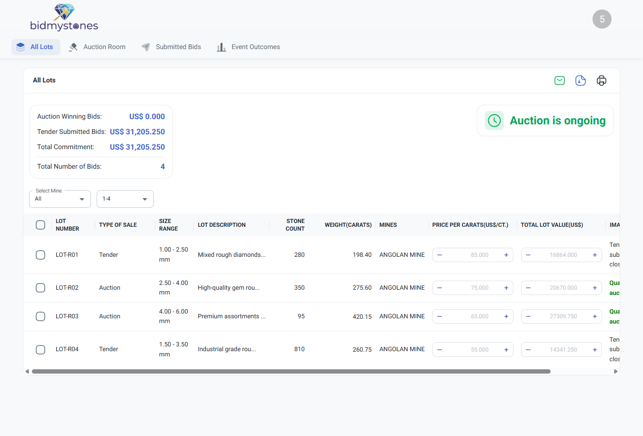Click the Mines column header

pos(388,225)
